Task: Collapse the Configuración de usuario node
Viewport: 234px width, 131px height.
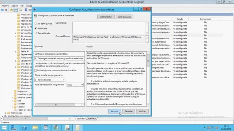Action: (3, 116)
